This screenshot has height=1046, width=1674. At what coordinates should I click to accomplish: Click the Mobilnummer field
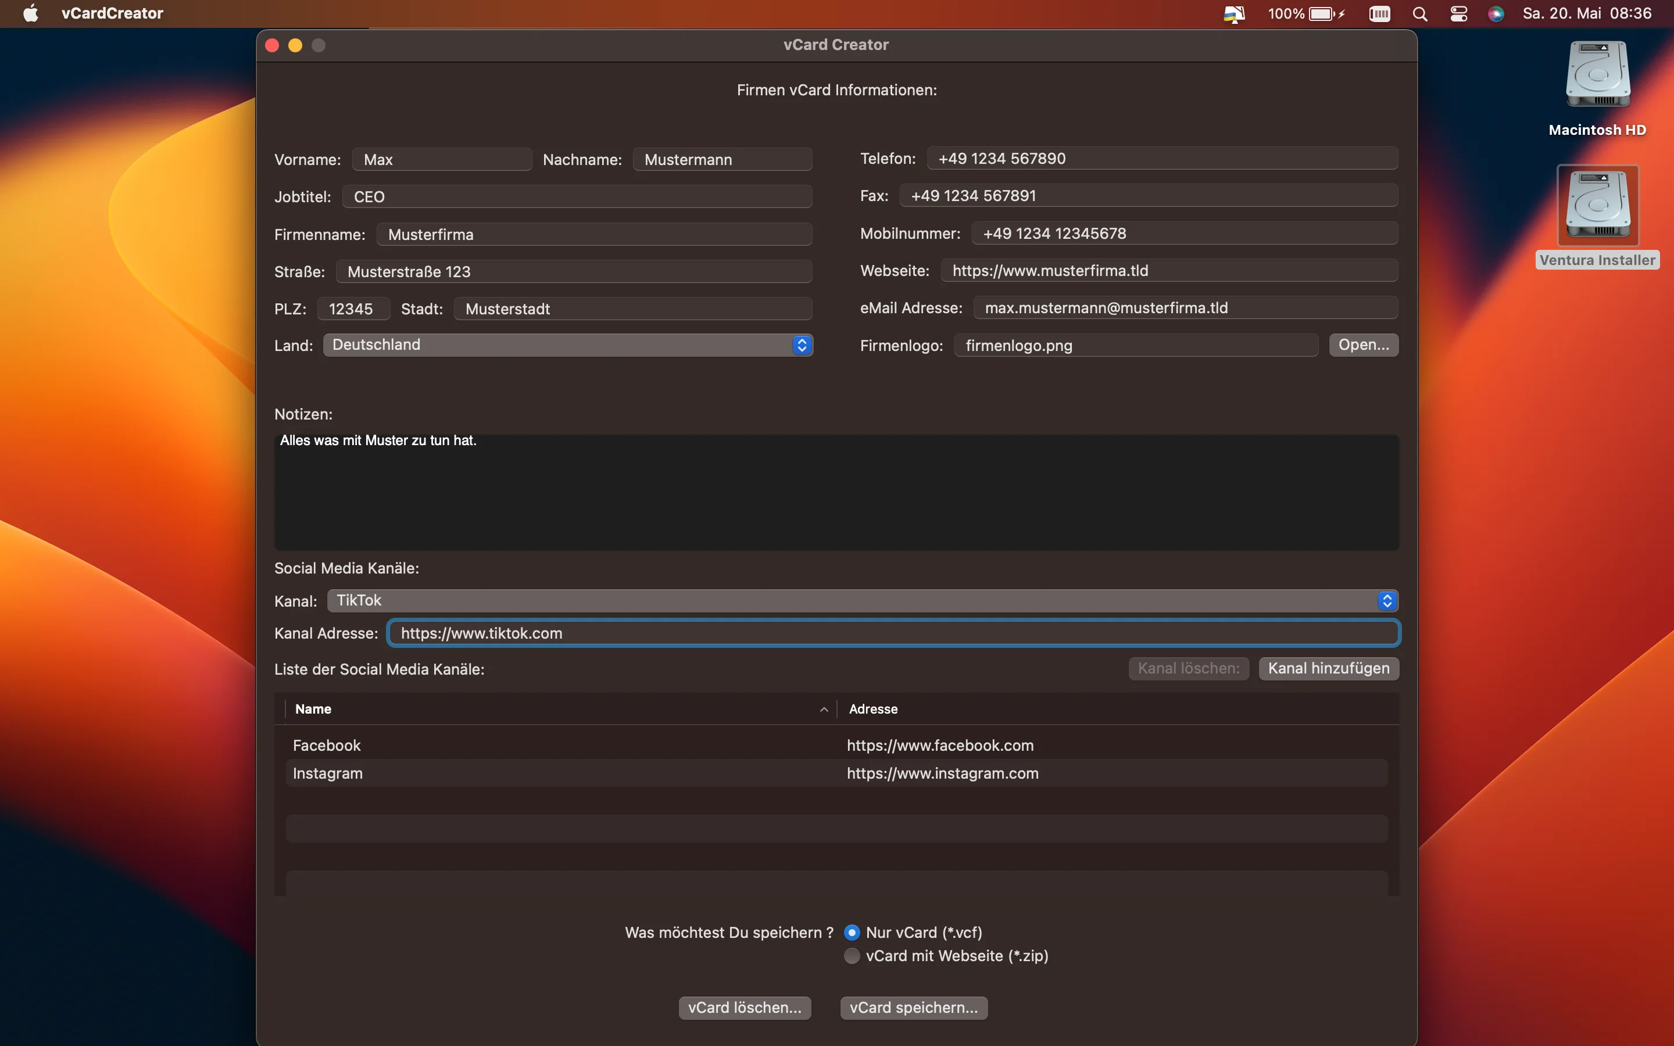(x=1184, y=233)
